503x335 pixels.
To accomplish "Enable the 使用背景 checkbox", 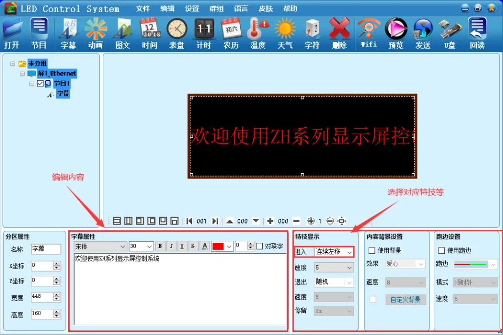I will [372, 250].
